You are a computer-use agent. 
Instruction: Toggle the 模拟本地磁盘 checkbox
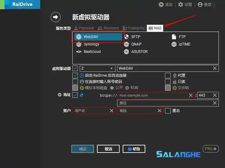(x=75, y=88)
